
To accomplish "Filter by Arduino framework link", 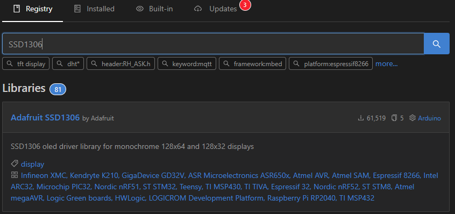I will [x=430, y=118].
